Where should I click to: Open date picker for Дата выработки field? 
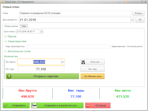click(x=132, y=20)
